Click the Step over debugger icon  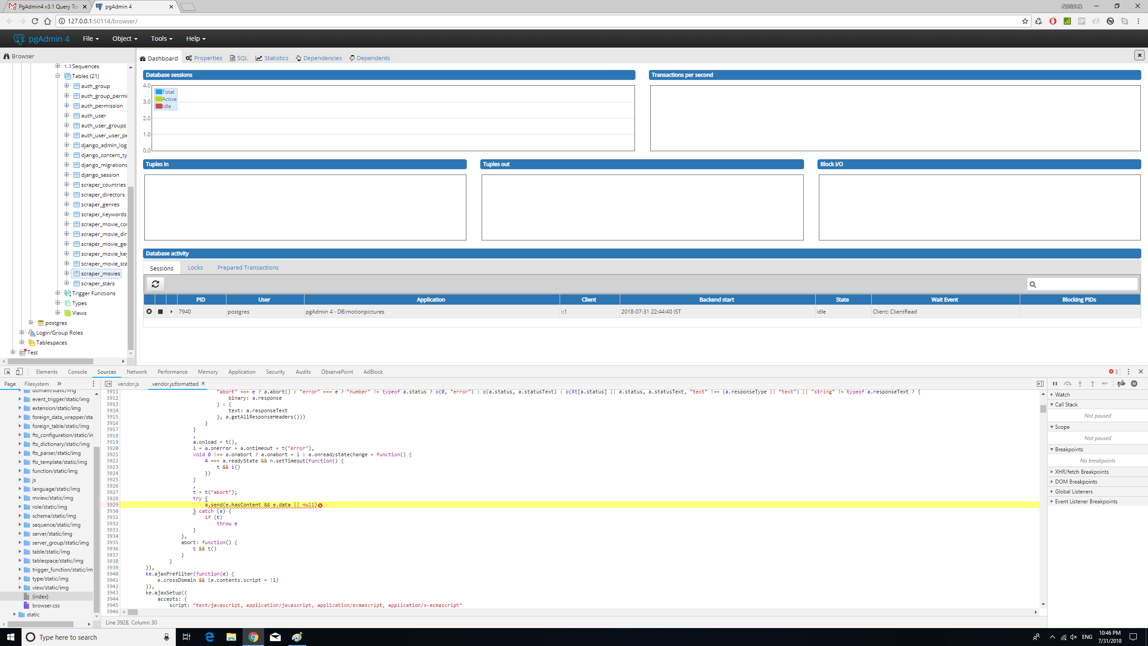point(1067,384)
